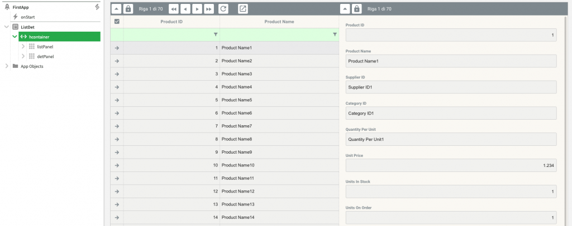Refresh the list panel data
The image size is (572, 226).
tap(223, 9)
